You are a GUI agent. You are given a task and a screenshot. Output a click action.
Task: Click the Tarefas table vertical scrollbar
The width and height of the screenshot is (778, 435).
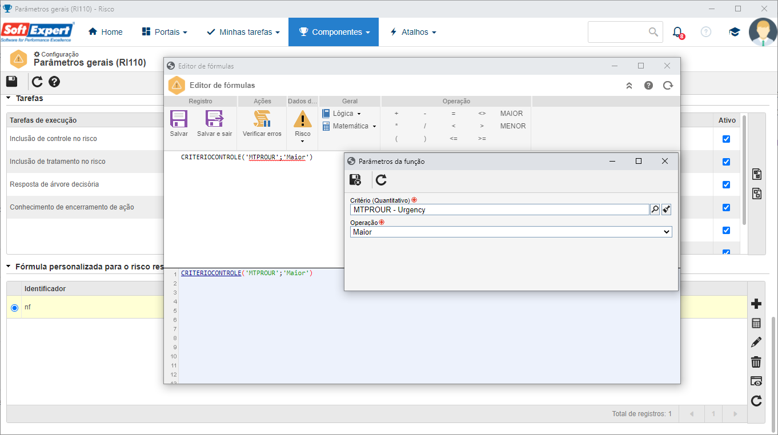pos(744,169)
